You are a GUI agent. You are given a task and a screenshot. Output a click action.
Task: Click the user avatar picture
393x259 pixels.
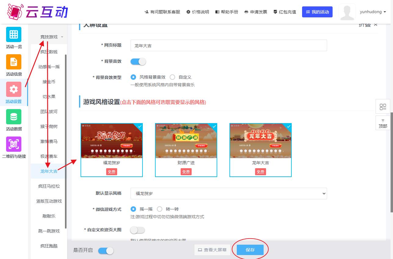click(347, 12)
